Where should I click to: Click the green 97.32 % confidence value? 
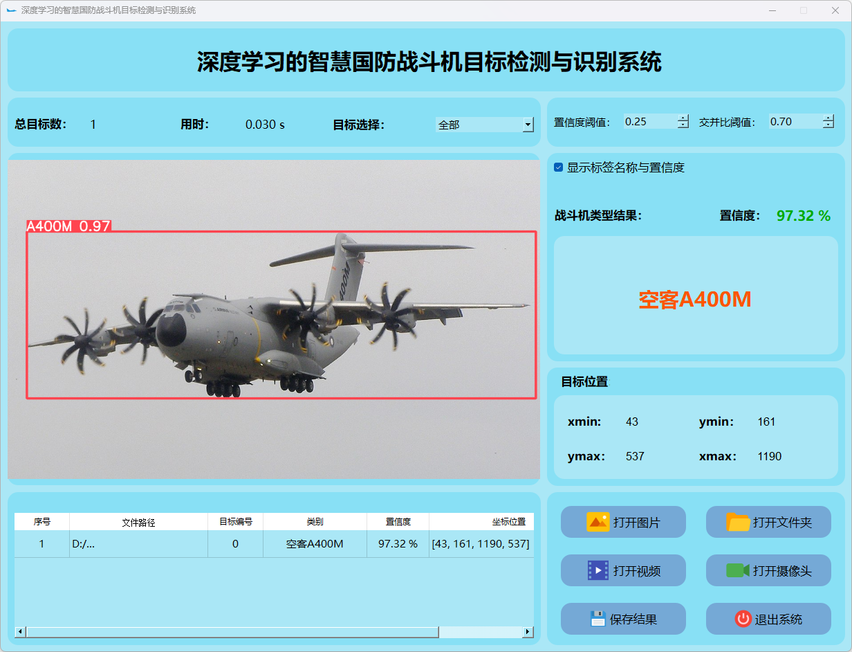(x=804, y=215)
